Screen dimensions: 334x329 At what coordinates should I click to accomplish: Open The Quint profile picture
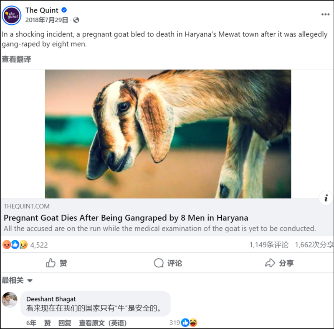[12, 15]
